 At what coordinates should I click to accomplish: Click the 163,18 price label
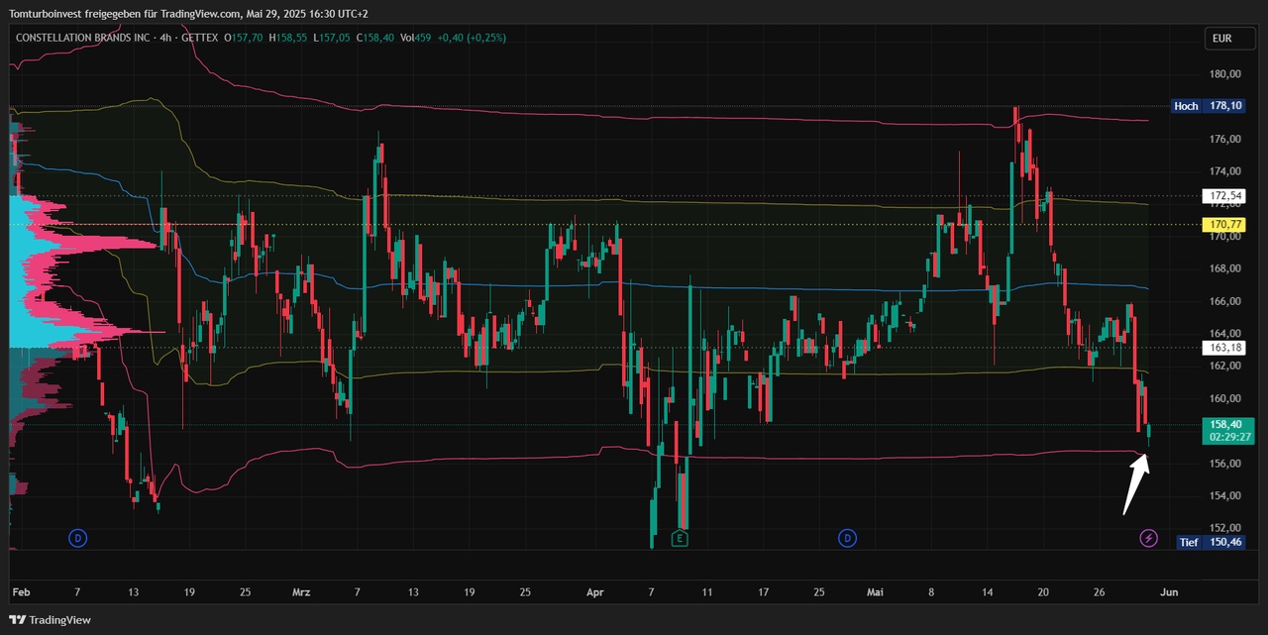pos(1223,348)
